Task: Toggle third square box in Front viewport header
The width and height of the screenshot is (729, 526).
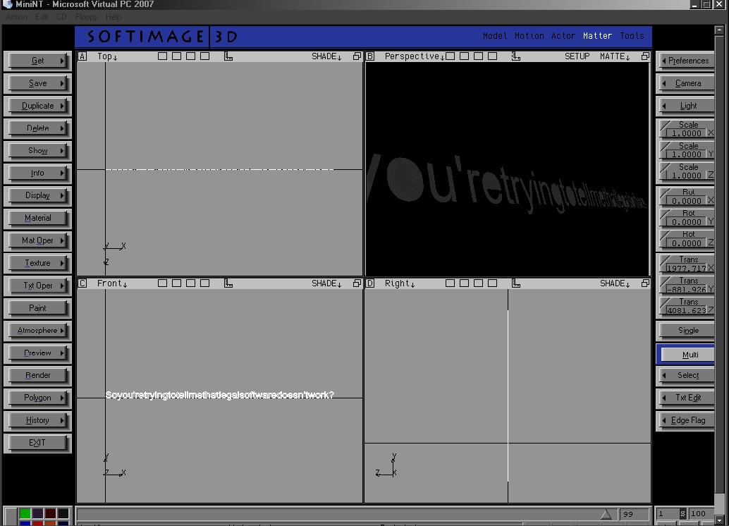Action: [190, 283]
